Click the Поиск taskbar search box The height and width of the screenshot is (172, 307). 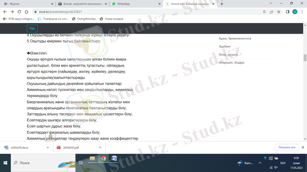pyautogui.click(x=43, y=163)
